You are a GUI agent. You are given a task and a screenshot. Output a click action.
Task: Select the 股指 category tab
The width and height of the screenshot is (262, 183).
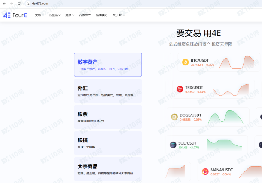108,143
